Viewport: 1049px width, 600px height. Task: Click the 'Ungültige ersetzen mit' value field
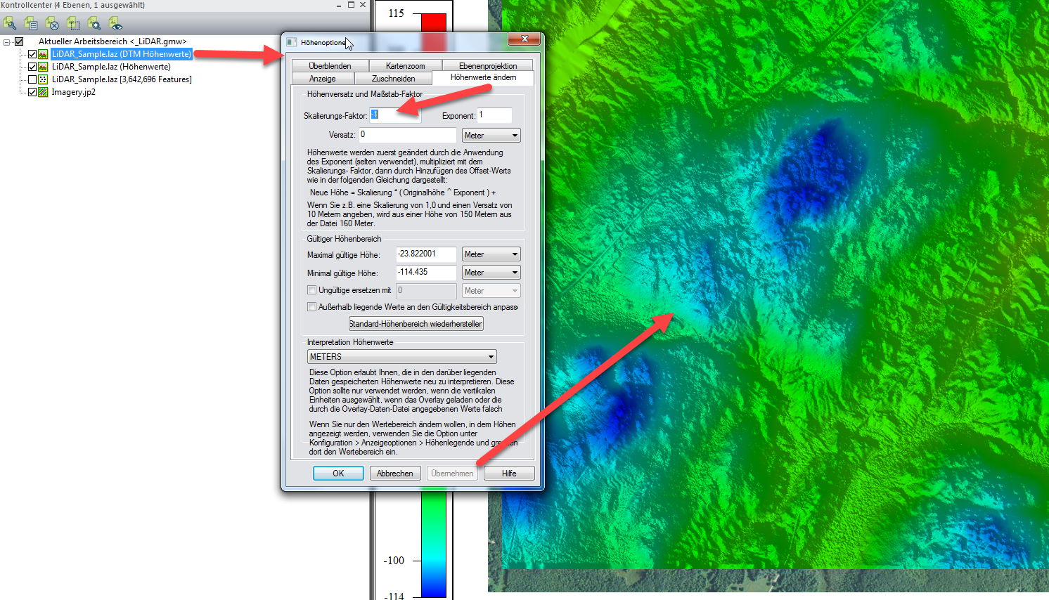(x=426, y=291)
